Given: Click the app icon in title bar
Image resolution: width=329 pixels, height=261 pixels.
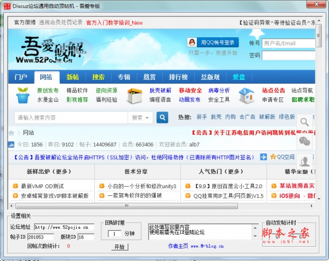Looking at the screenshot, I should [x=7, y=6].
